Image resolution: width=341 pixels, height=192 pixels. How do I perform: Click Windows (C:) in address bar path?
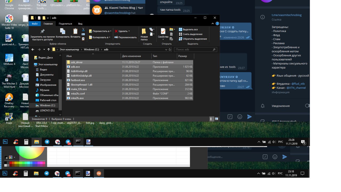point(91,50)
